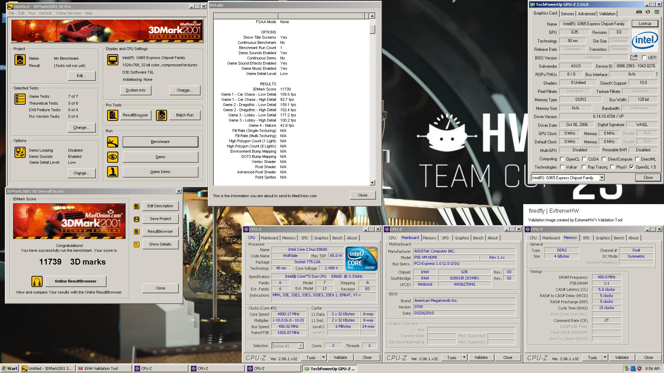Click the Demo eye icon
The width and height of the screenshot is (664, 373).
[x=112, y=157]
